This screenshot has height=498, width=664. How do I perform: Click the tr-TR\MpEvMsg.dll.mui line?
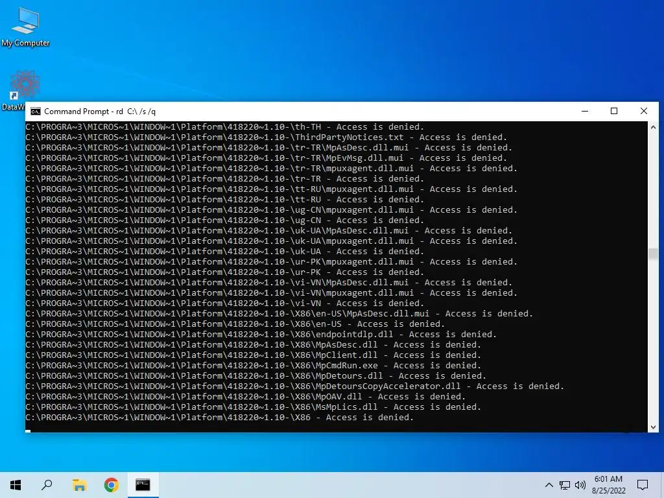[266, 158]
